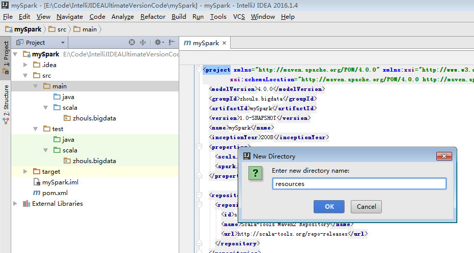Click the main java source folder icon
474x253 pixels.
[x=57, y=97]
